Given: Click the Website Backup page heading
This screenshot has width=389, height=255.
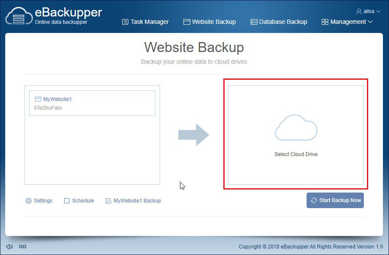Looking at the screenshot, I should point(194,47).
